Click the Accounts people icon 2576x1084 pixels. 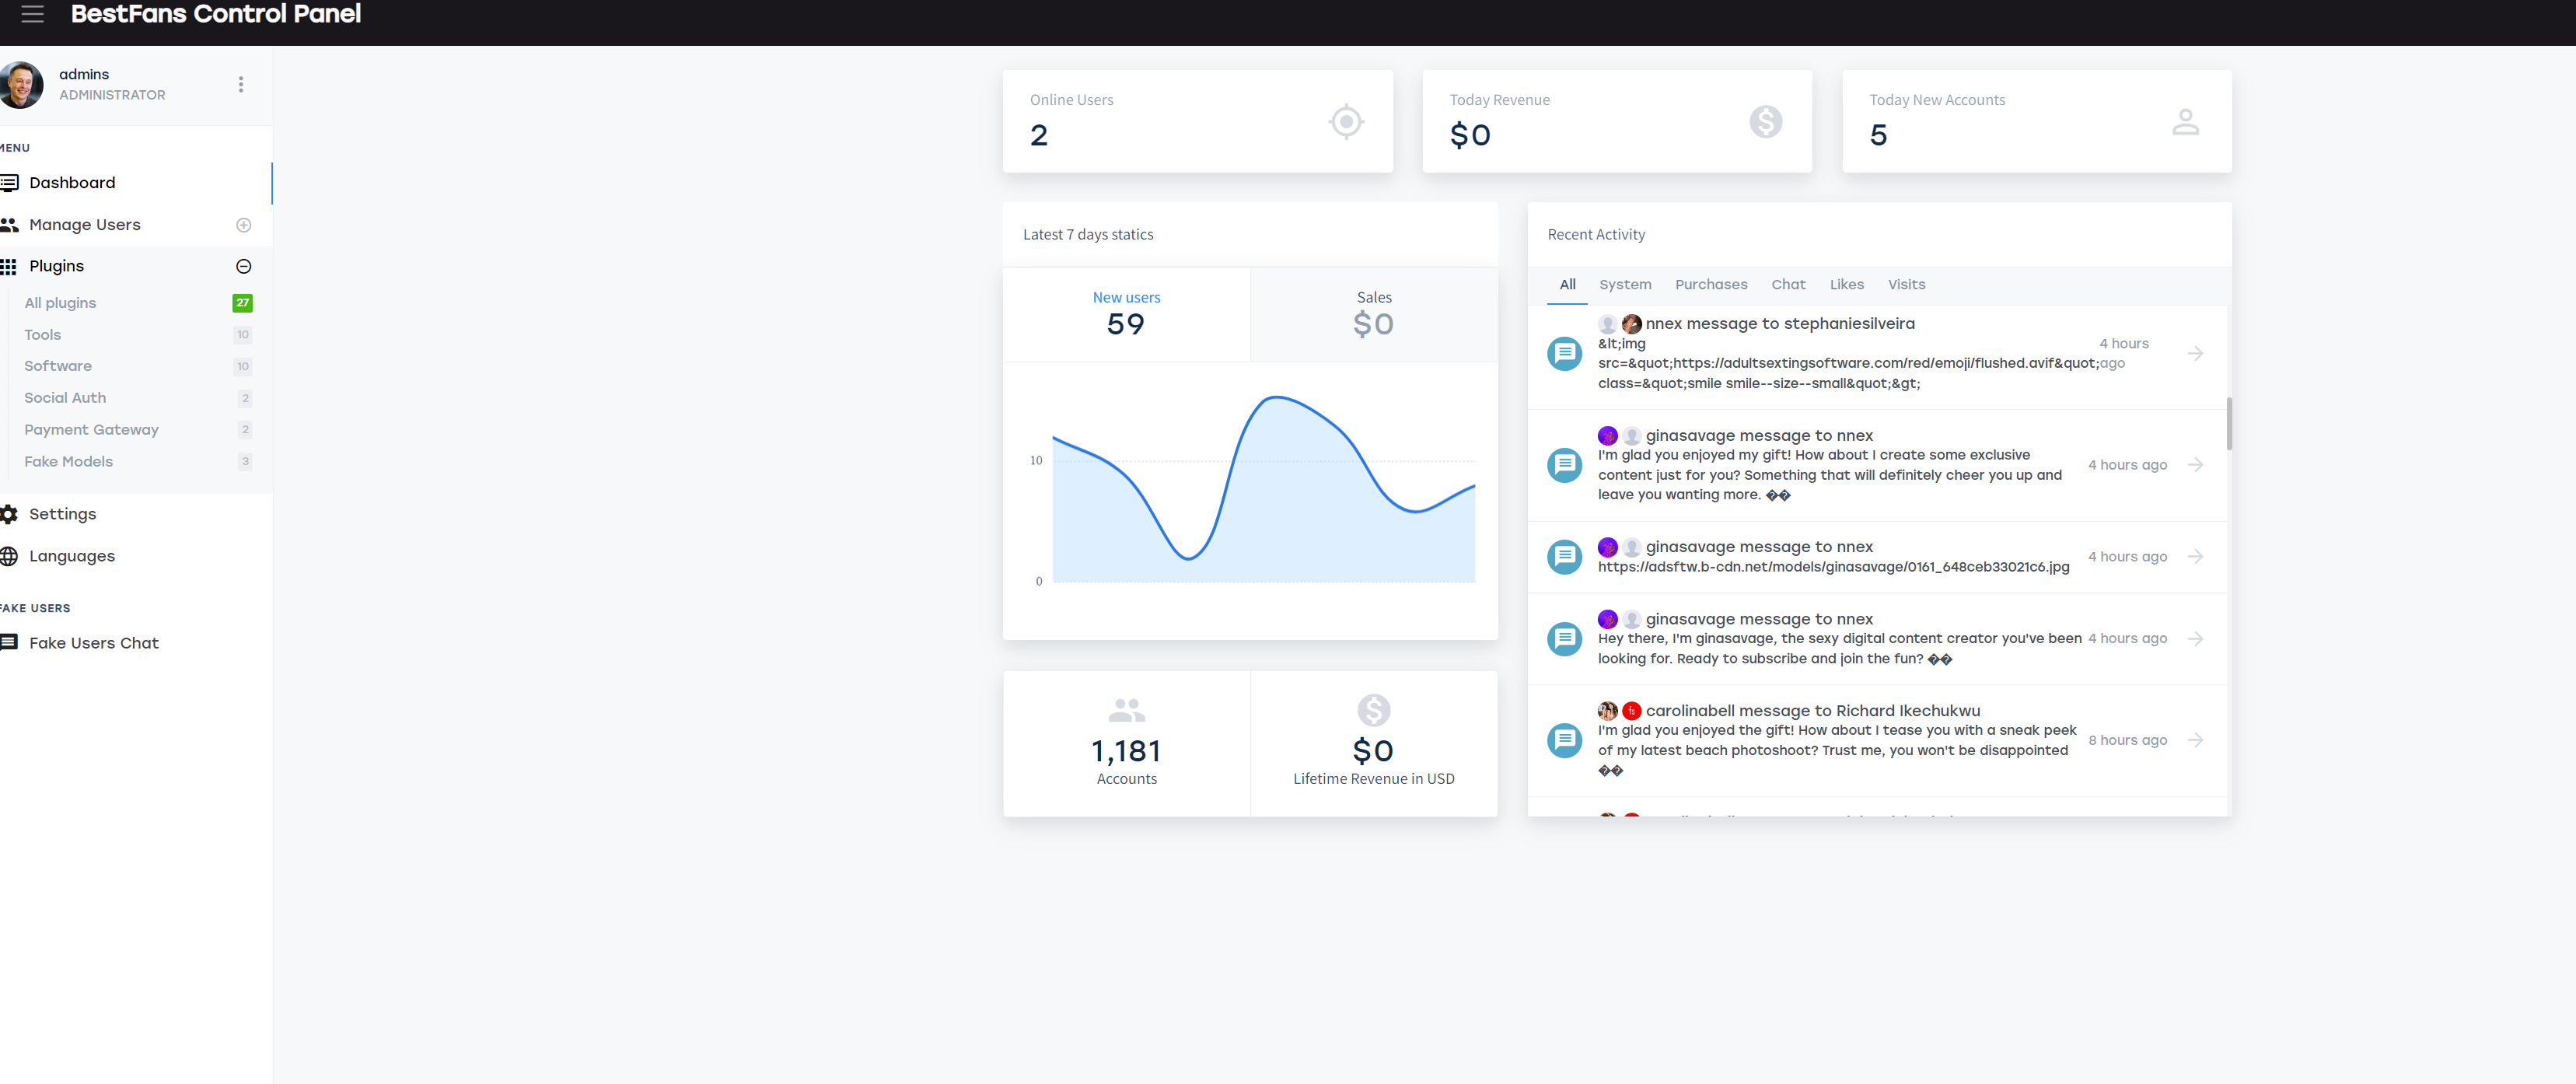pos(1127,710)
